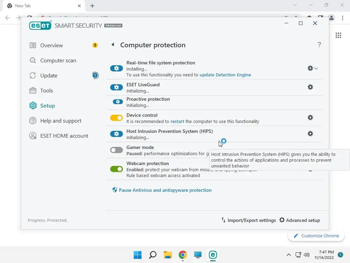Screen dimensions: 350x263
Task: Open Chrome's three-dot menu
Action: pyautogui.click(x=342, y=18)
